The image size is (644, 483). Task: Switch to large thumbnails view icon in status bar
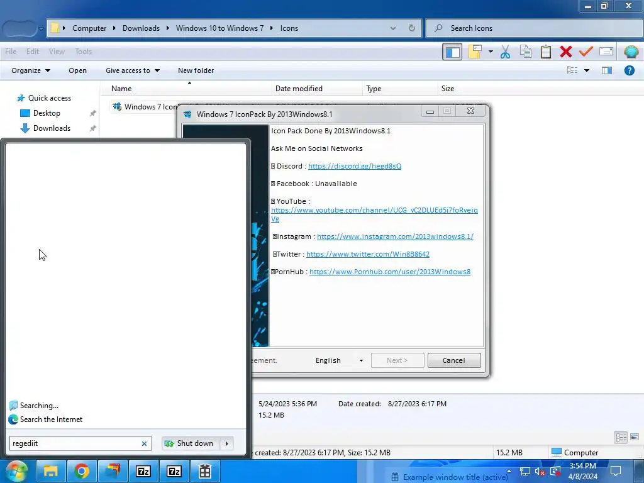(x=635, y=437)
